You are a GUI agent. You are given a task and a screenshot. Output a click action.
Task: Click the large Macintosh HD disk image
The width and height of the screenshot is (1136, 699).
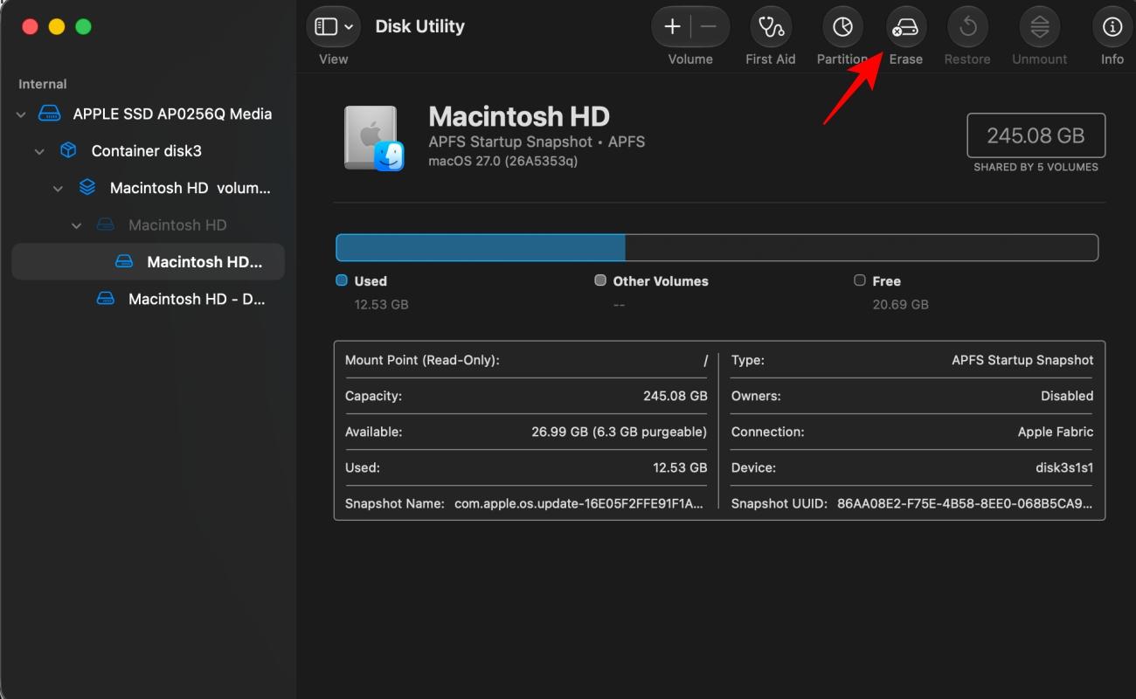pyautogui.click(x=374, y=138)
